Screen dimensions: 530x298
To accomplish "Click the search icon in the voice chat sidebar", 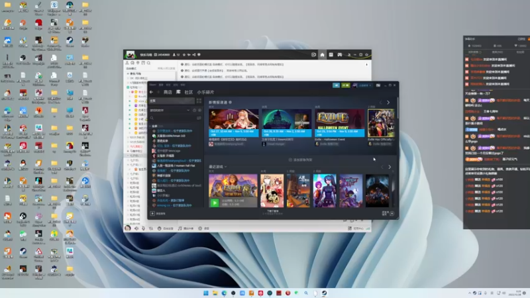I will (148, 63).
